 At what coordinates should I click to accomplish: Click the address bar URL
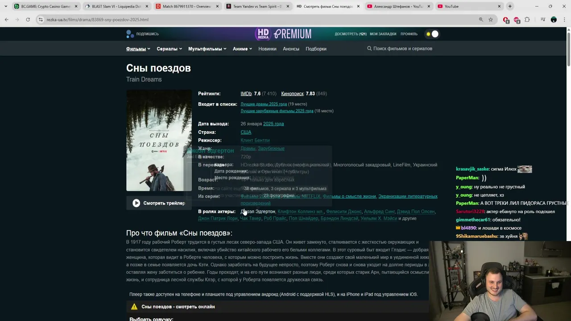point(98,20)
